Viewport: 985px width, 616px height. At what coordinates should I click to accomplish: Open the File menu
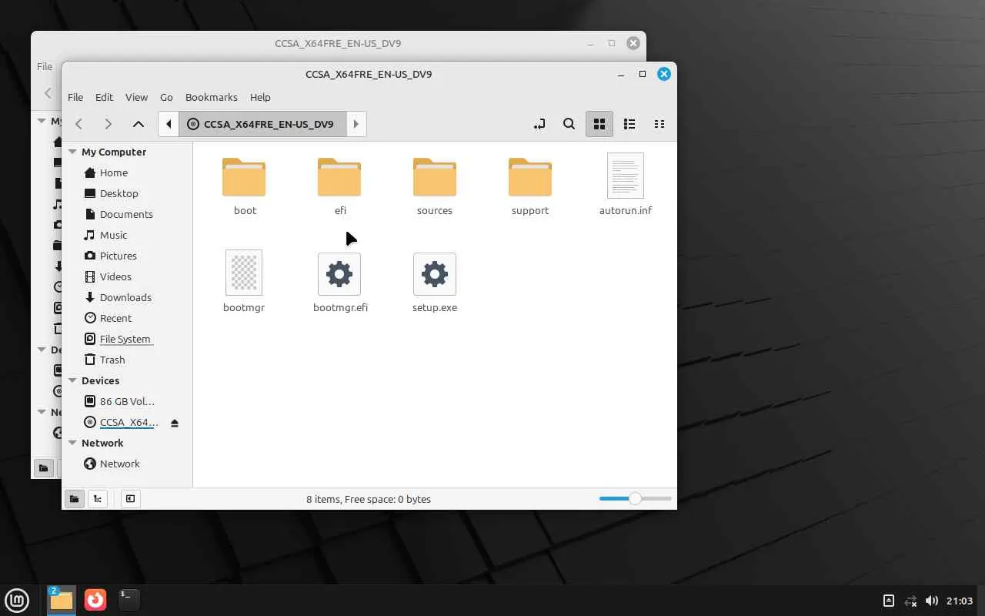pyautogui.click(x=75, y=97)
